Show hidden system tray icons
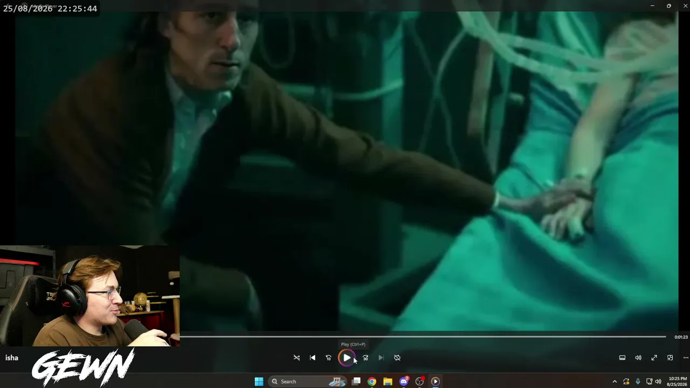The width and height of the screenshot is (690, 388). tap(615, 382)
